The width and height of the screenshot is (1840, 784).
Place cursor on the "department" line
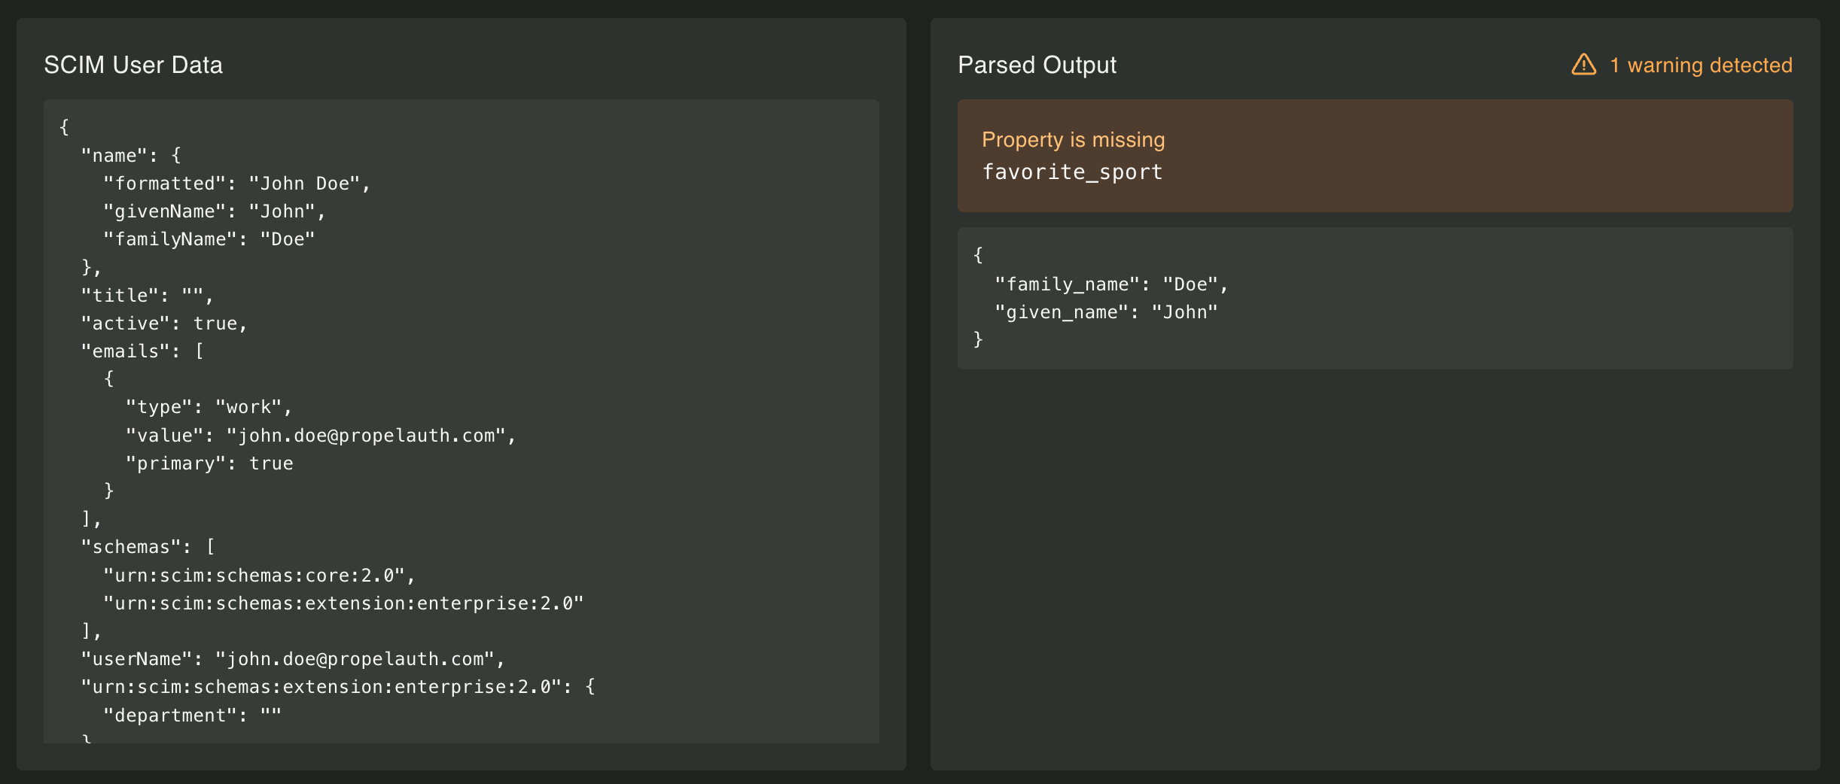[192, 716]
